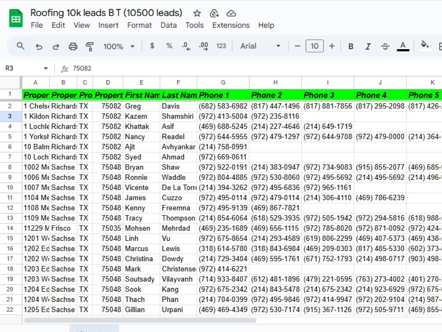
Task: Select cell with name Shamshiri
Action: click(x=179, y=116)
